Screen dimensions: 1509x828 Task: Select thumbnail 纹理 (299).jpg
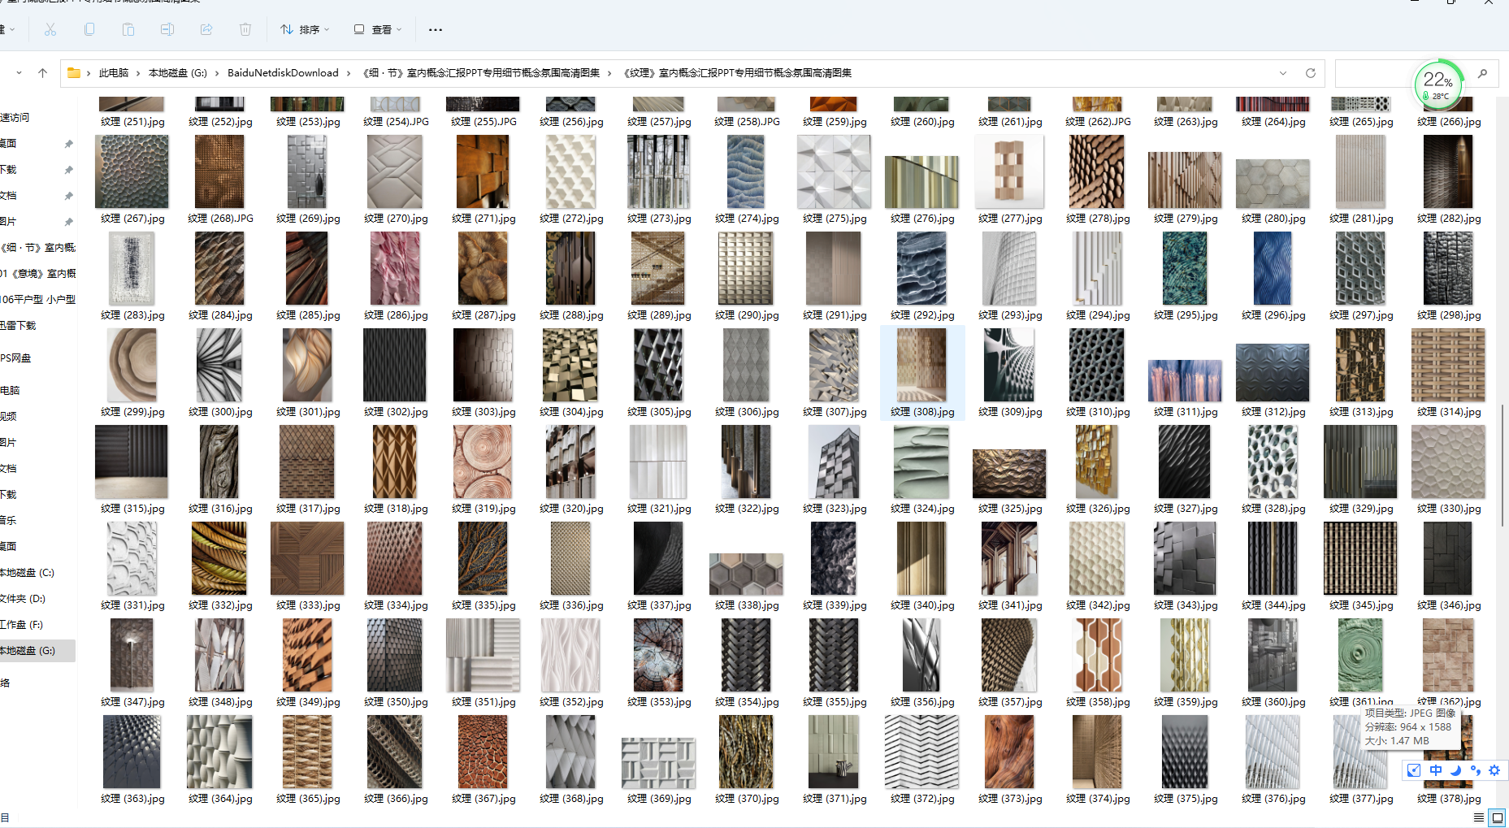(x=132, y=365)
